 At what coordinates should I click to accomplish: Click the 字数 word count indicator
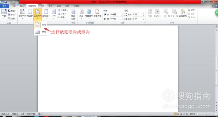(15, 114)
